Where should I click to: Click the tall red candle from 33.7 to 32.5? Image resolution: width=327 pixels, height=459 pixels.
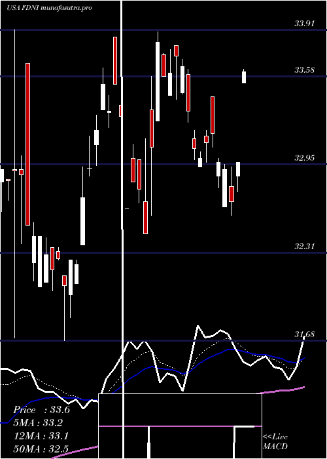27,144
